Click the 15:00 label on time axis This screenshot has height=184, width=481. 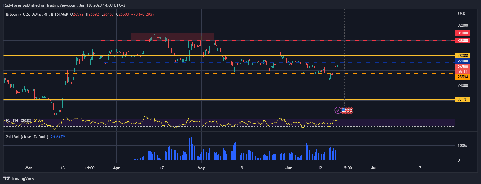[x=347, y=168]
